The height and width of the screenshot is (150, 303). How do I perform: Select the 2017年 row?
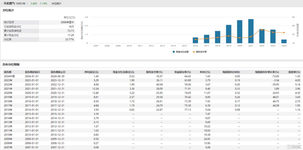click(151, 105)
